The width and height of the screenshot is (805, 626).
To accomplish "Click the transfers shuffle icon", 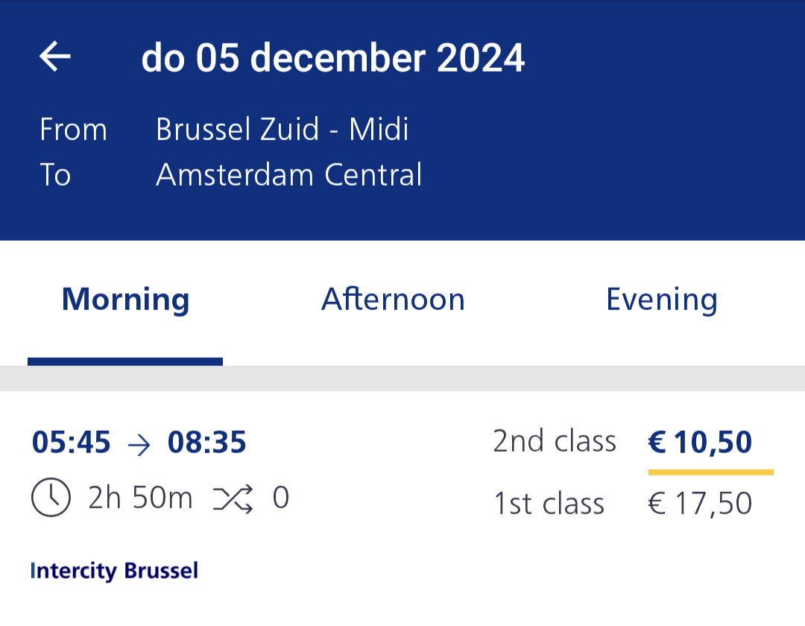I will point(233,498).
